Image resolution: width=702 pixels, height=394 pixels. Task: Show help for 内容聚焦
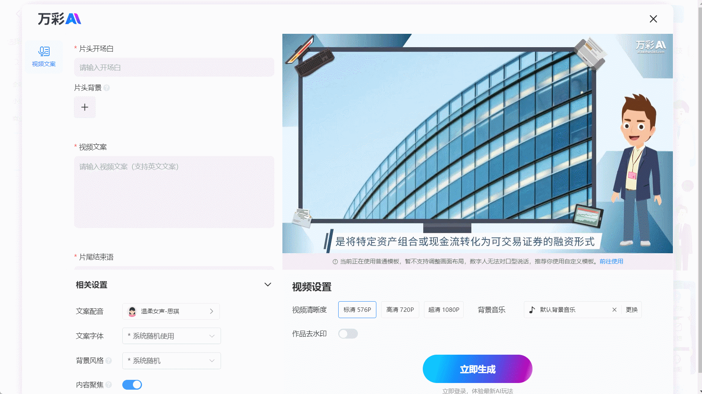109,385
